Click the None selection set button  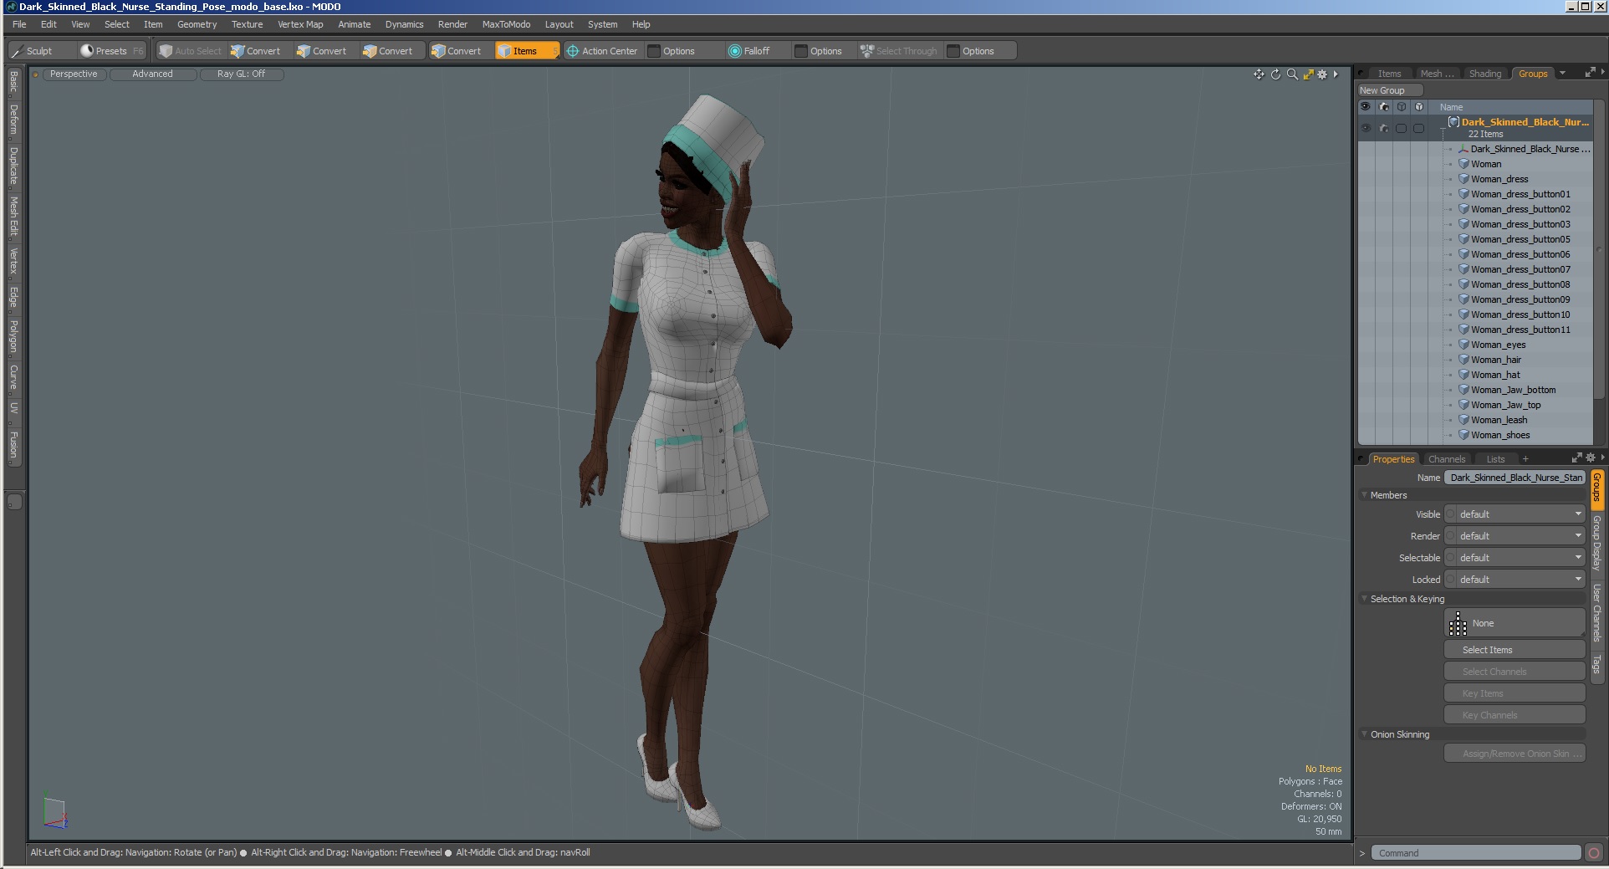1515,623
